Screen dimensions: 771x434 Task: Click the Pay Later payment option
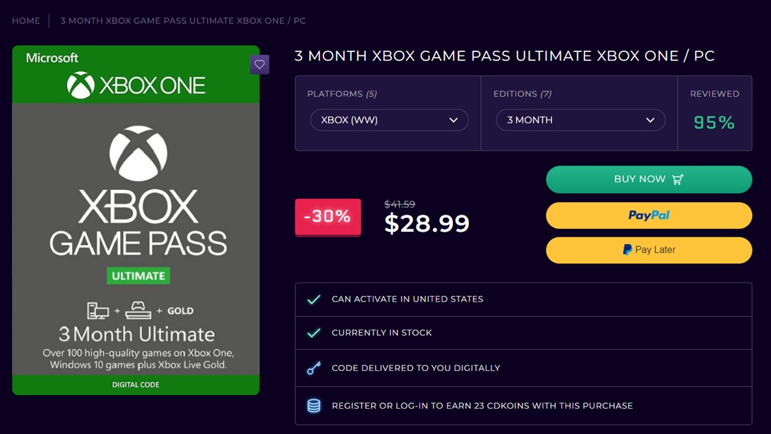click(x=648, y=250)
